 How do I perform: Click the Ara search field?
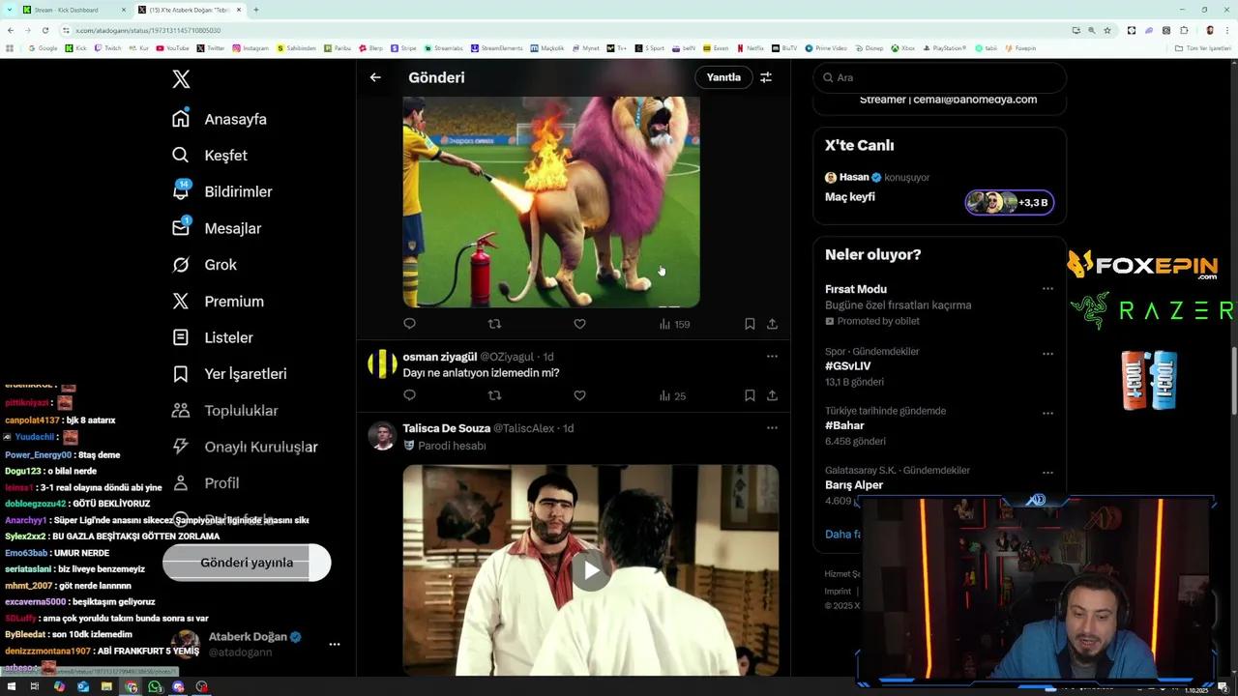[x=943, y=77]
